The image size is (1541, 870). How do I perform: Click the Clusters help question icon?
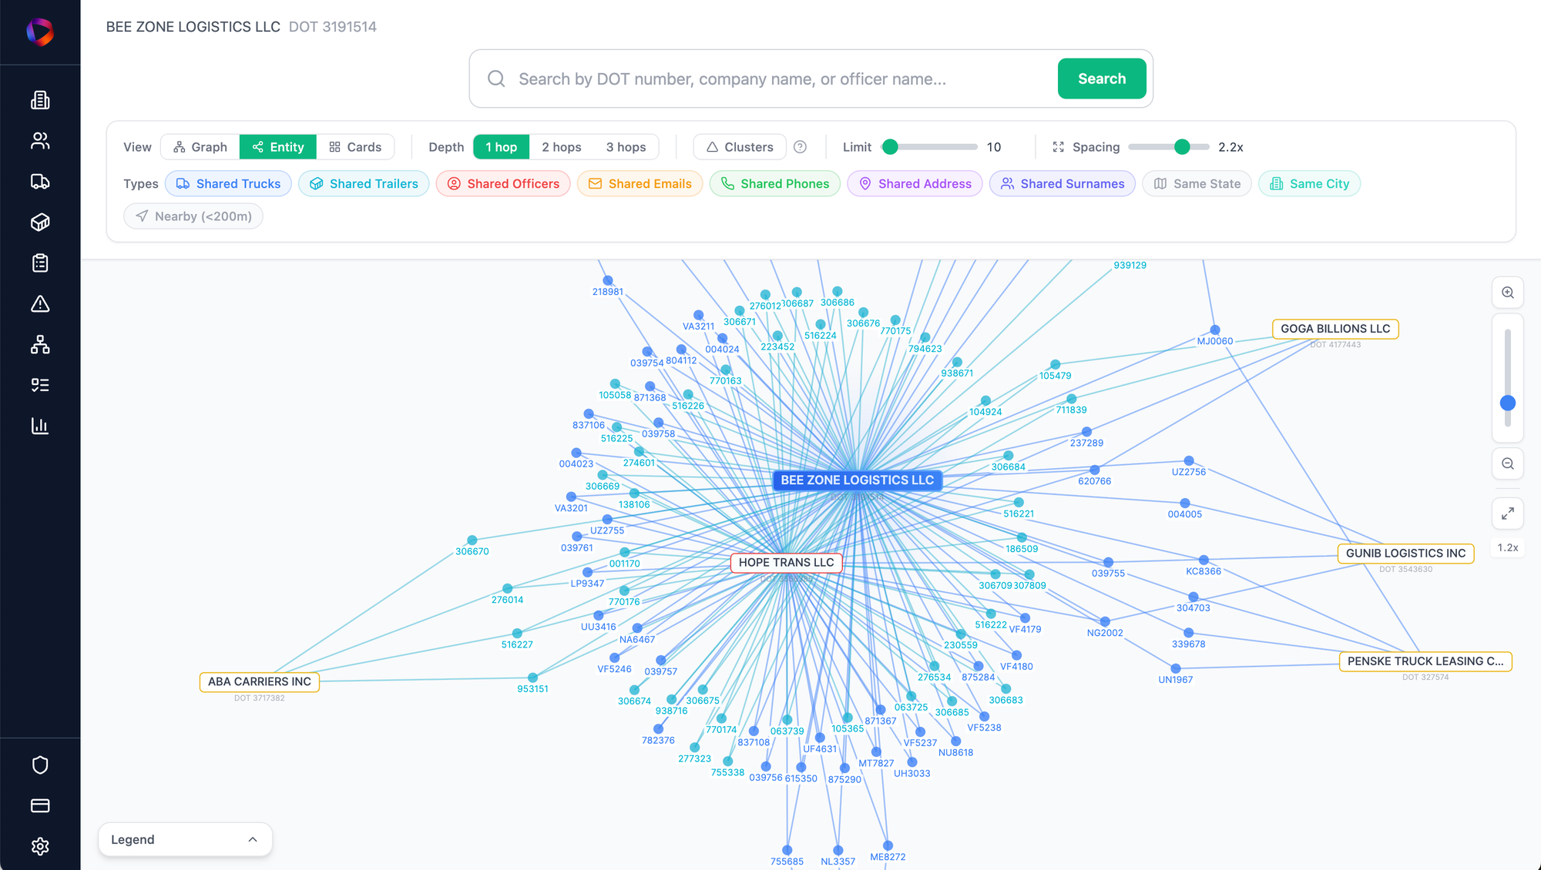click(x=801, y=147)
